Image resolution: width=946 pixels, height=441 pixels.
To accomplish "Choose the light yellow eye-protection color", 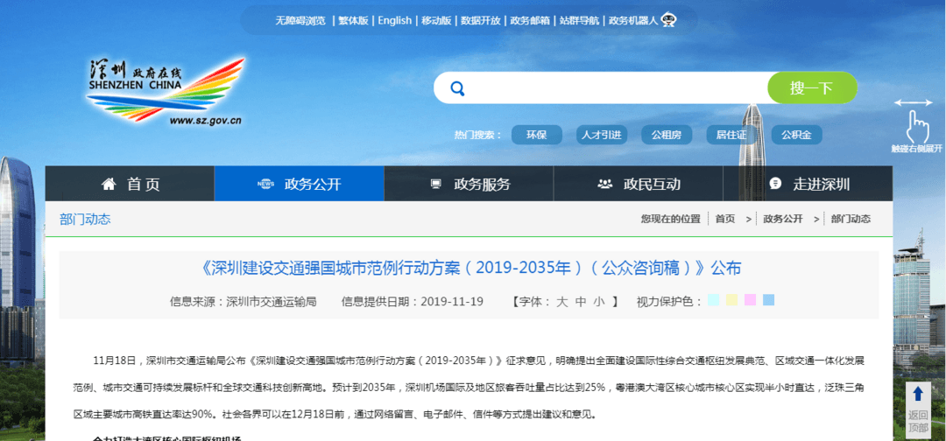I will 731,300.
